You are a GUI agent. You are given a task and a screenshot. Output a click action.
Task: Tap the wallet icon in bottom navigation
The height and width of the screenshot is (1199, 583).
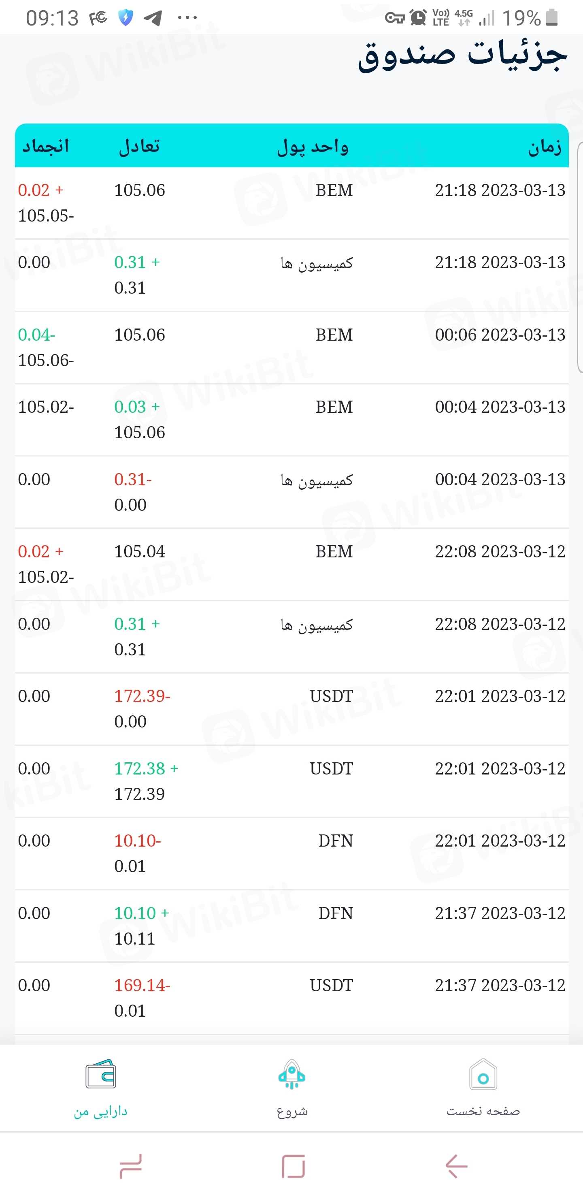(100, 1074)
